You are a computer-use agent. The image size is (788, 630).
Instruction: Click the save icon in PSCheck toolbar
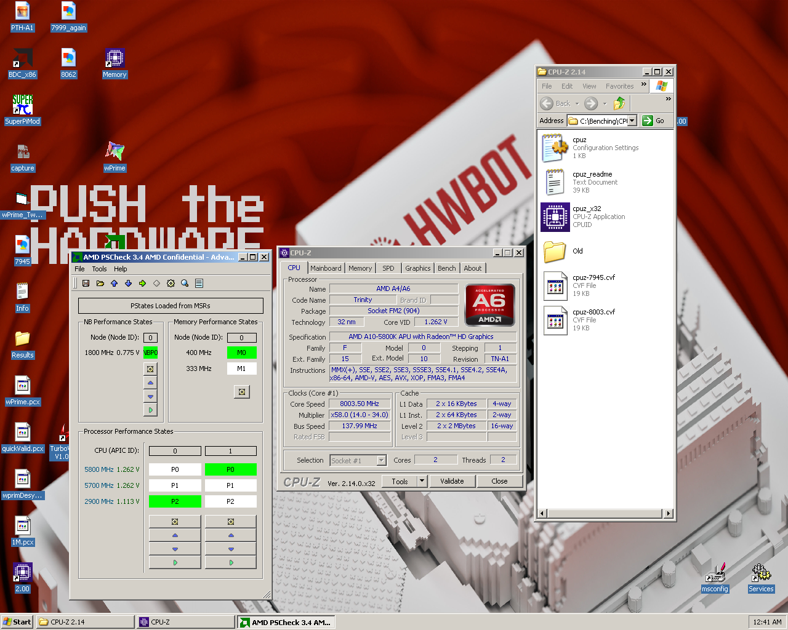(86, 284)
